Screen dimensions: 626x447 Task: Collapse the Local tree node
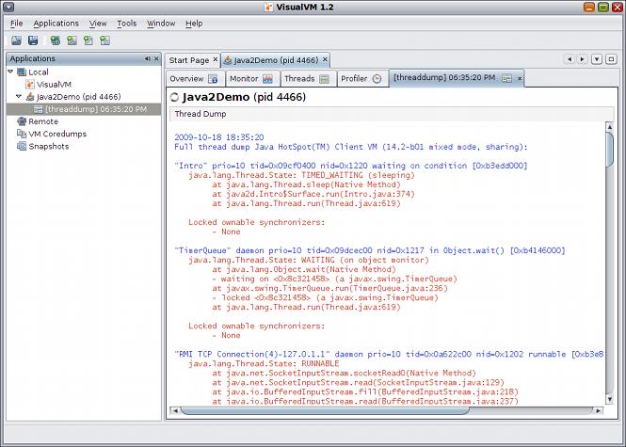click(x=10, y=72)
